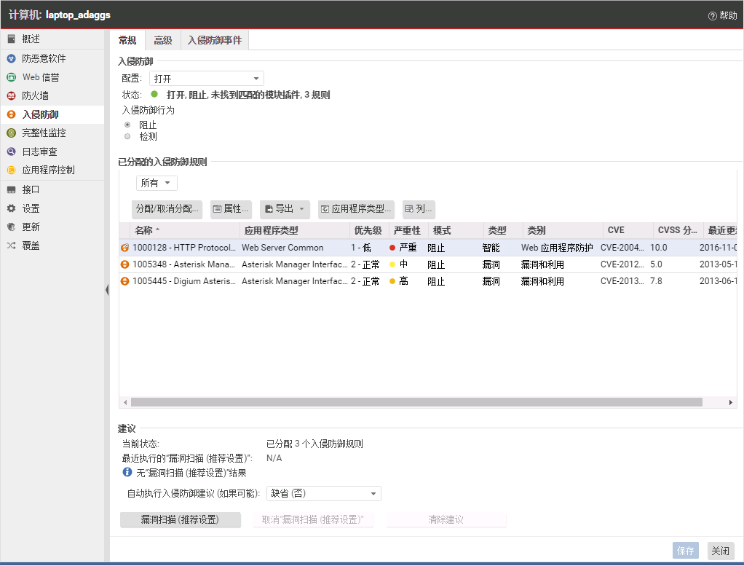Image resolution: width=744 pixels, height=566 pixels.
Task: Open 帮助 help icon in header
Action: tap(712, 15)
